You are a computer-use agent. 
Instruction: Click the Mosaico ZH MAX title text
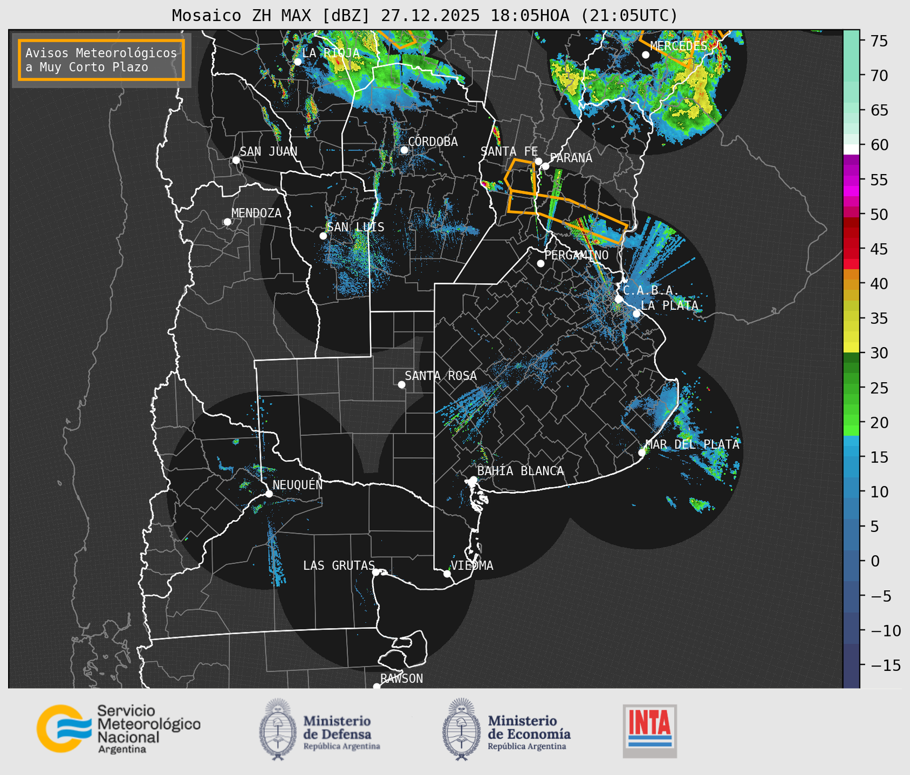click(425, 16)
